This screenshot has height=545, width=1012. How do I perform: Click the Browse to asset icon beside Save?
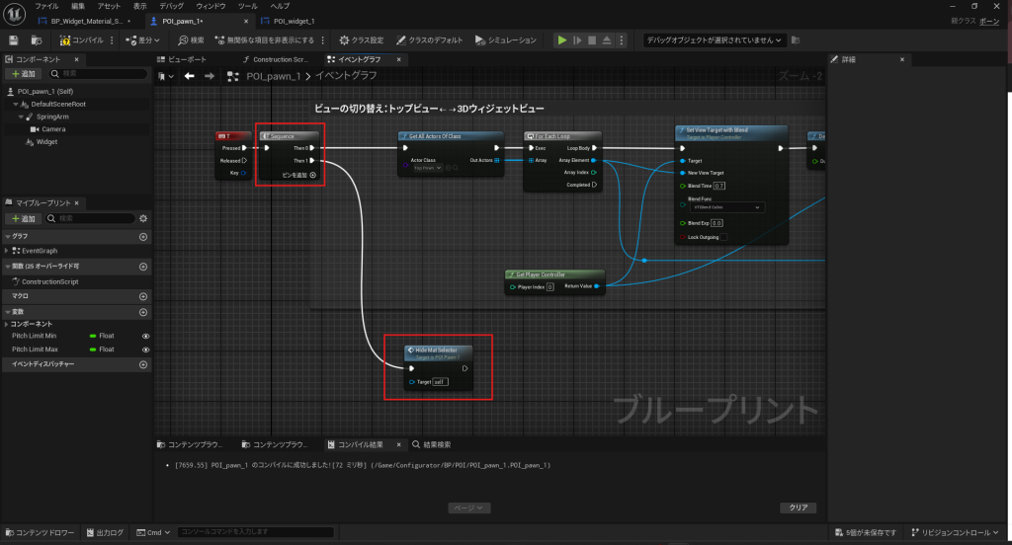tap(37, 40)
